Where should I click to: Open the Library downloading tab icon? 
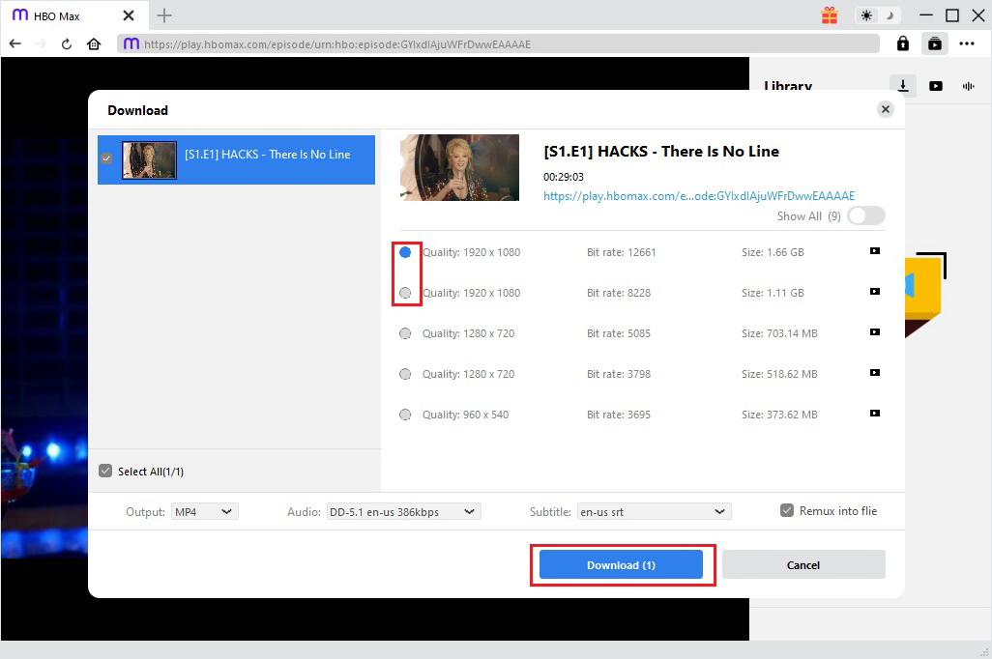tap(903, 86)
